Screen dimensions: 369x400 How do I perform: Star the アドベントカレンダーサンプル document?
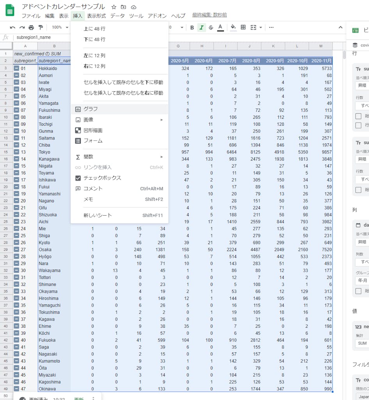(x=114, y=7)
